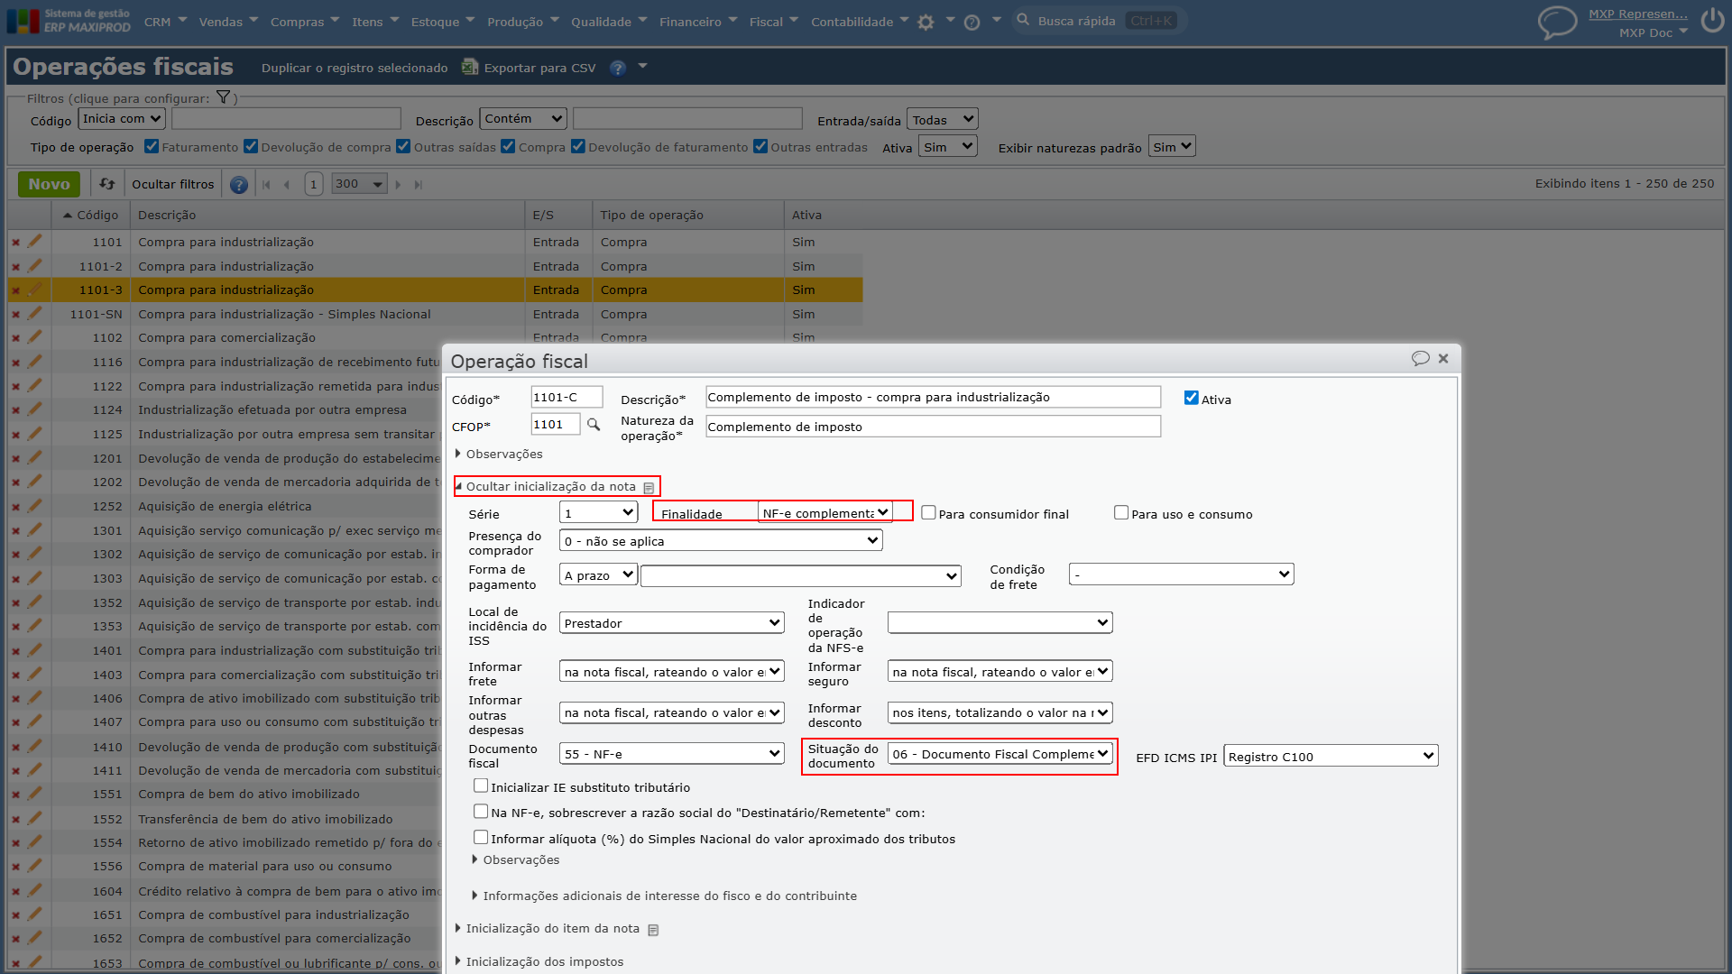Viewport: 1732px width, 974px height.
Task: Check Inicializar IE substituto tributário
Action: click(481, 786)
